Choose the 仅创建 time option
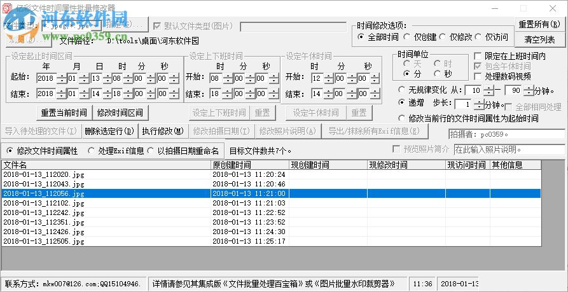The width and height of the screenshot is (568, 292). tap(420, 38)
